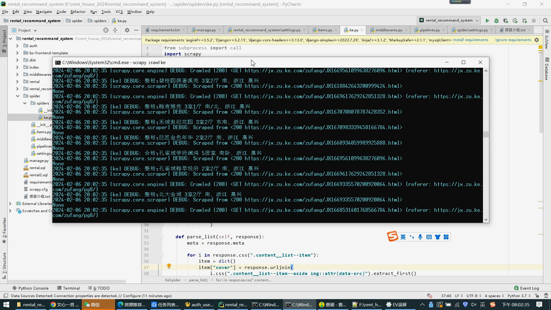Image resolution: width=551 pixels, height=310 pixels.
Task: Expand the index folder
Action: (x=17, y=67)
